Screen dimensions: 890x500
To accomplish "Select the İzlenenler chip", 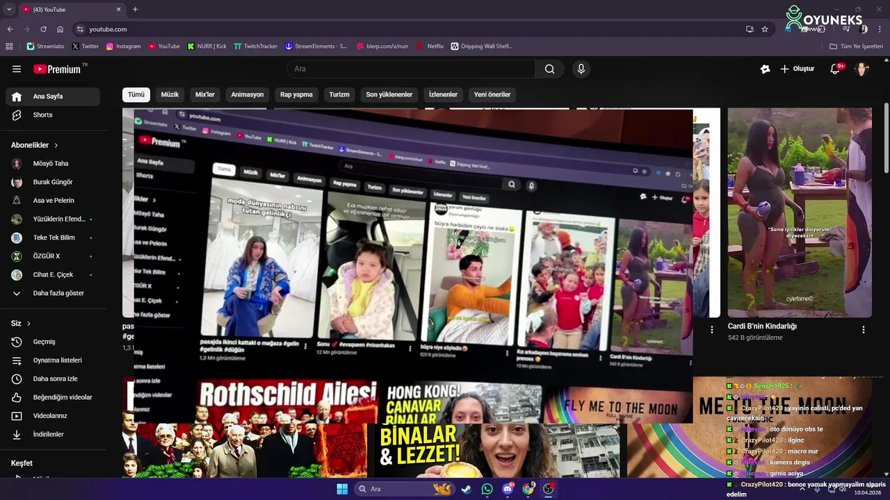I will coord(443,94).
